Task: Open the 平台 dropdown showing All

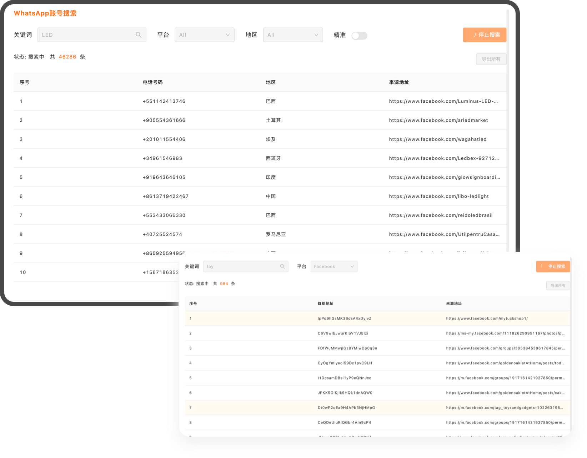Action: (x=204, y=35)
